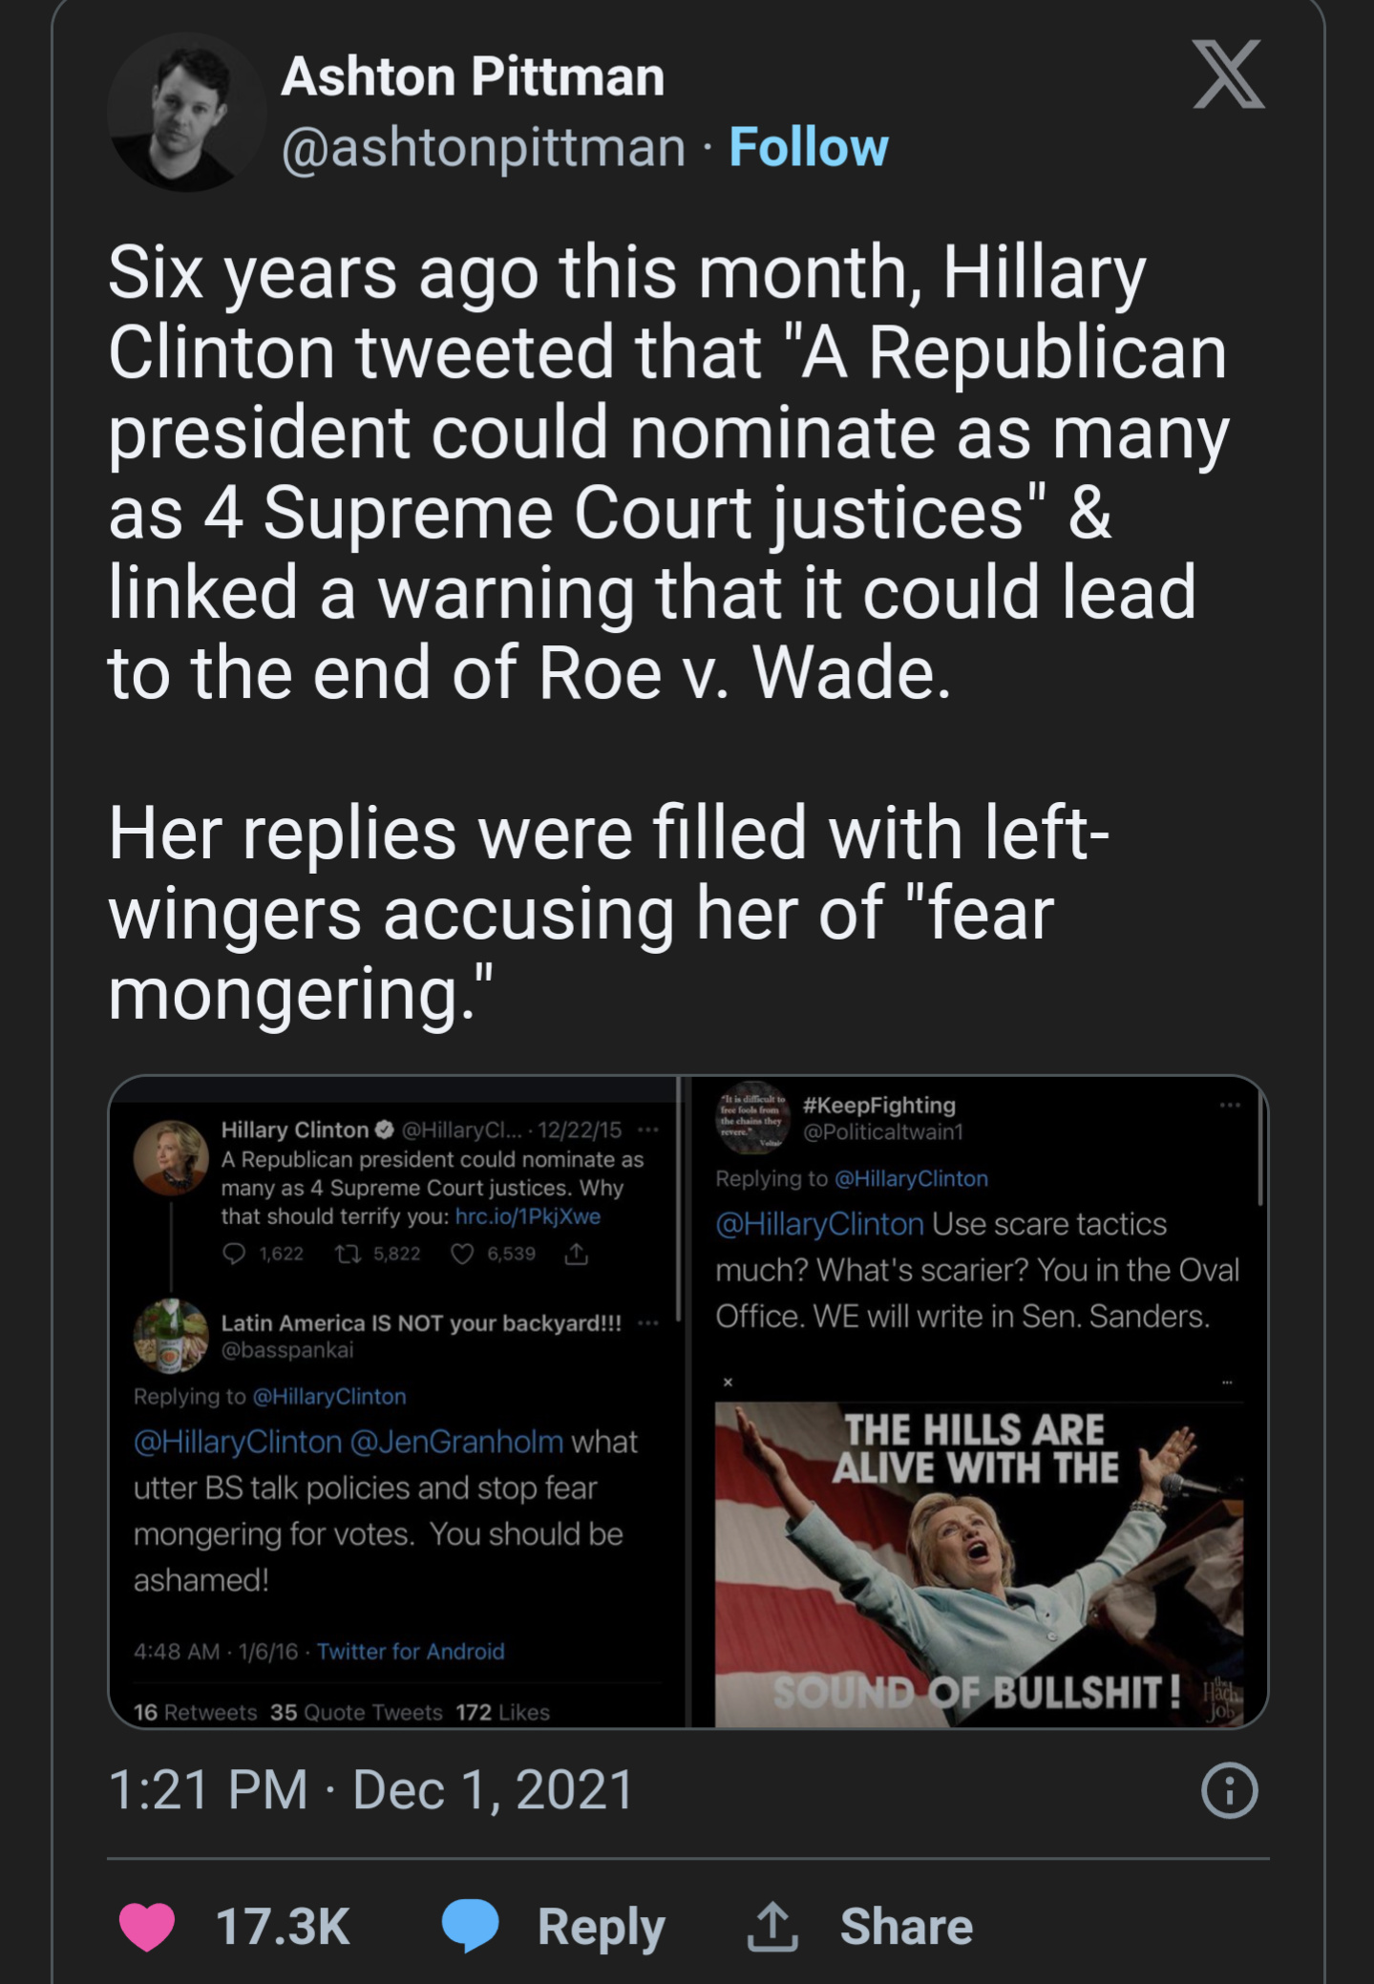Open the embedded #KeepFighting avatar

click(x=752, y=1118)
